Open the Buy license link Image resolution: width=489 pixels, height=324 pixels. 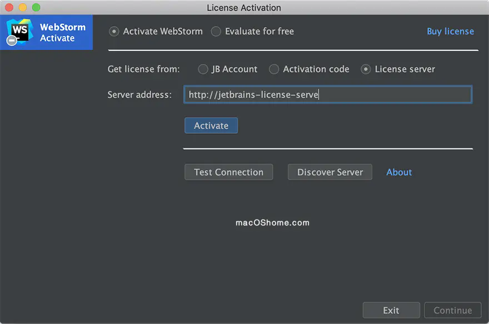click(450, 32)
